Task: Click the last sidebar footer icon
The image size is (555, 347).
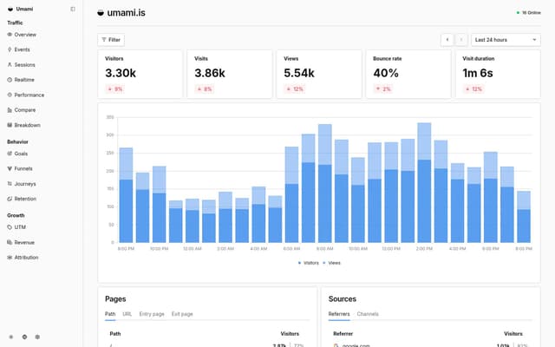Action: [37, 337]
